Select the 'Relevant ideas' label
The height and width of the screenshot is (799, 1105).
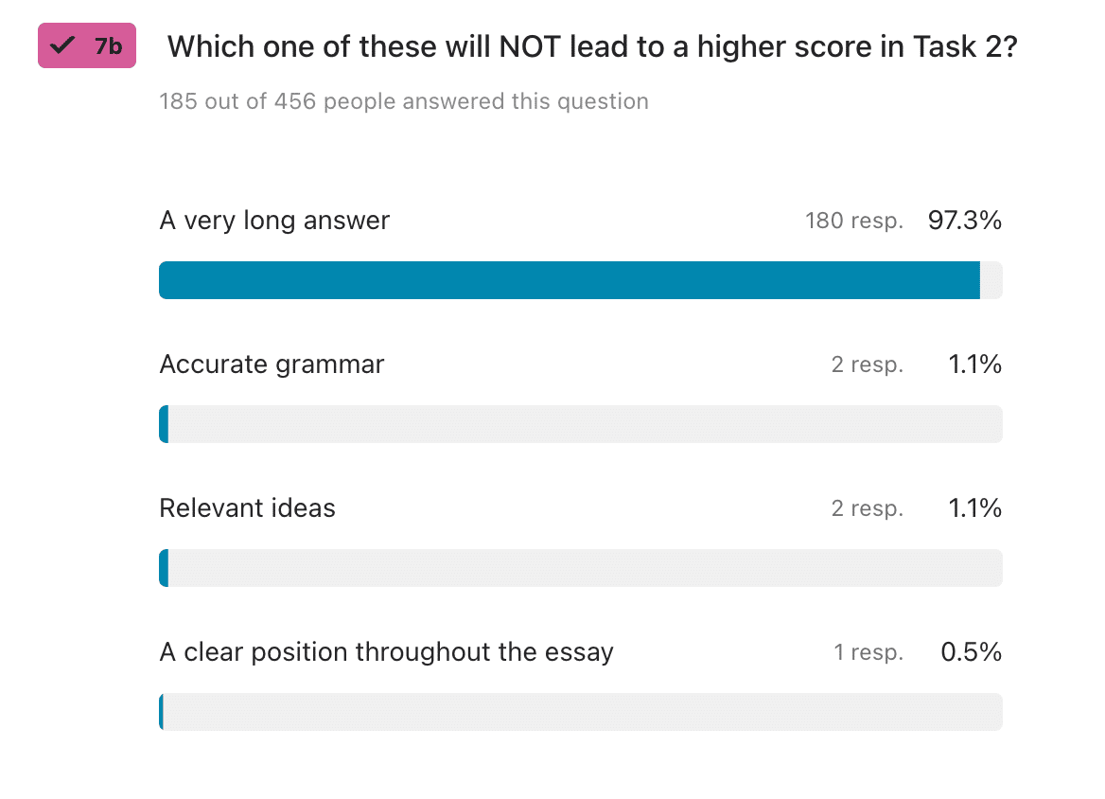(247, 508)
